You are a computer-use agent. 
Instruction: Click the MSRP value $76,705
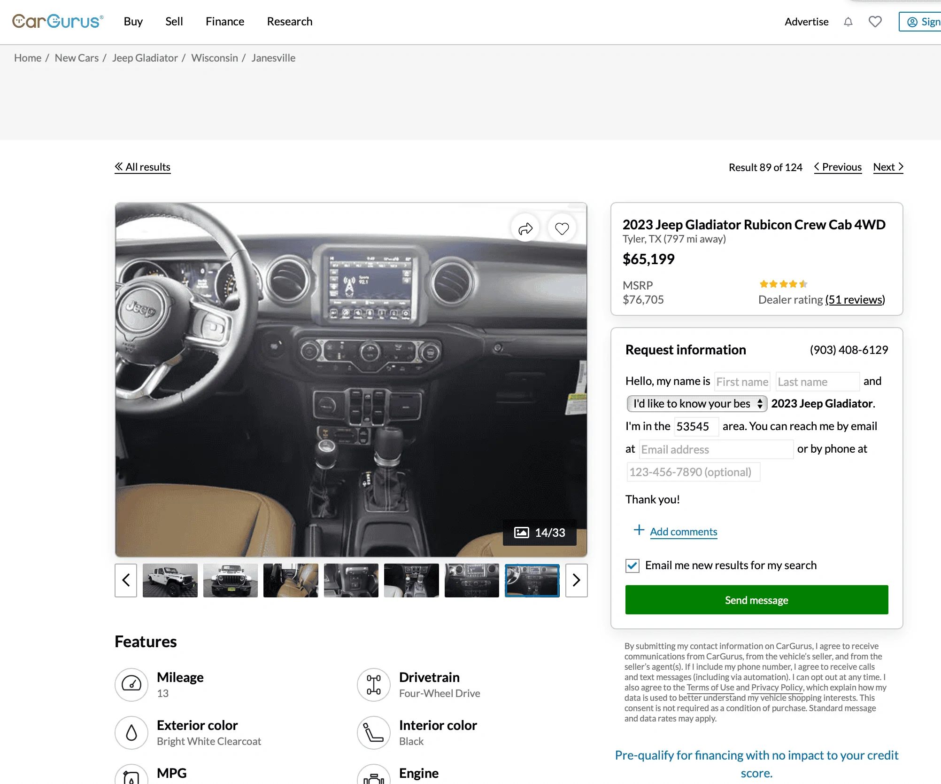click(643, 300)
